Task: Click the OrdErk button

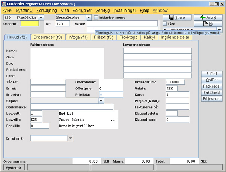Action: pos(212,80)
